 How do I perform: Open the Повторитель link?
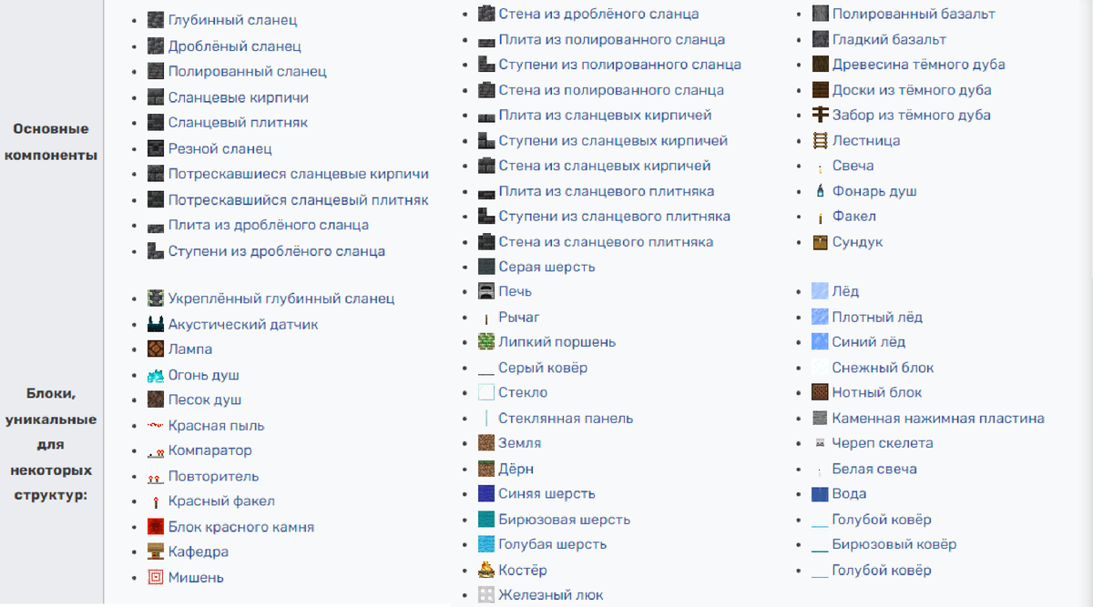pos(214,476)
